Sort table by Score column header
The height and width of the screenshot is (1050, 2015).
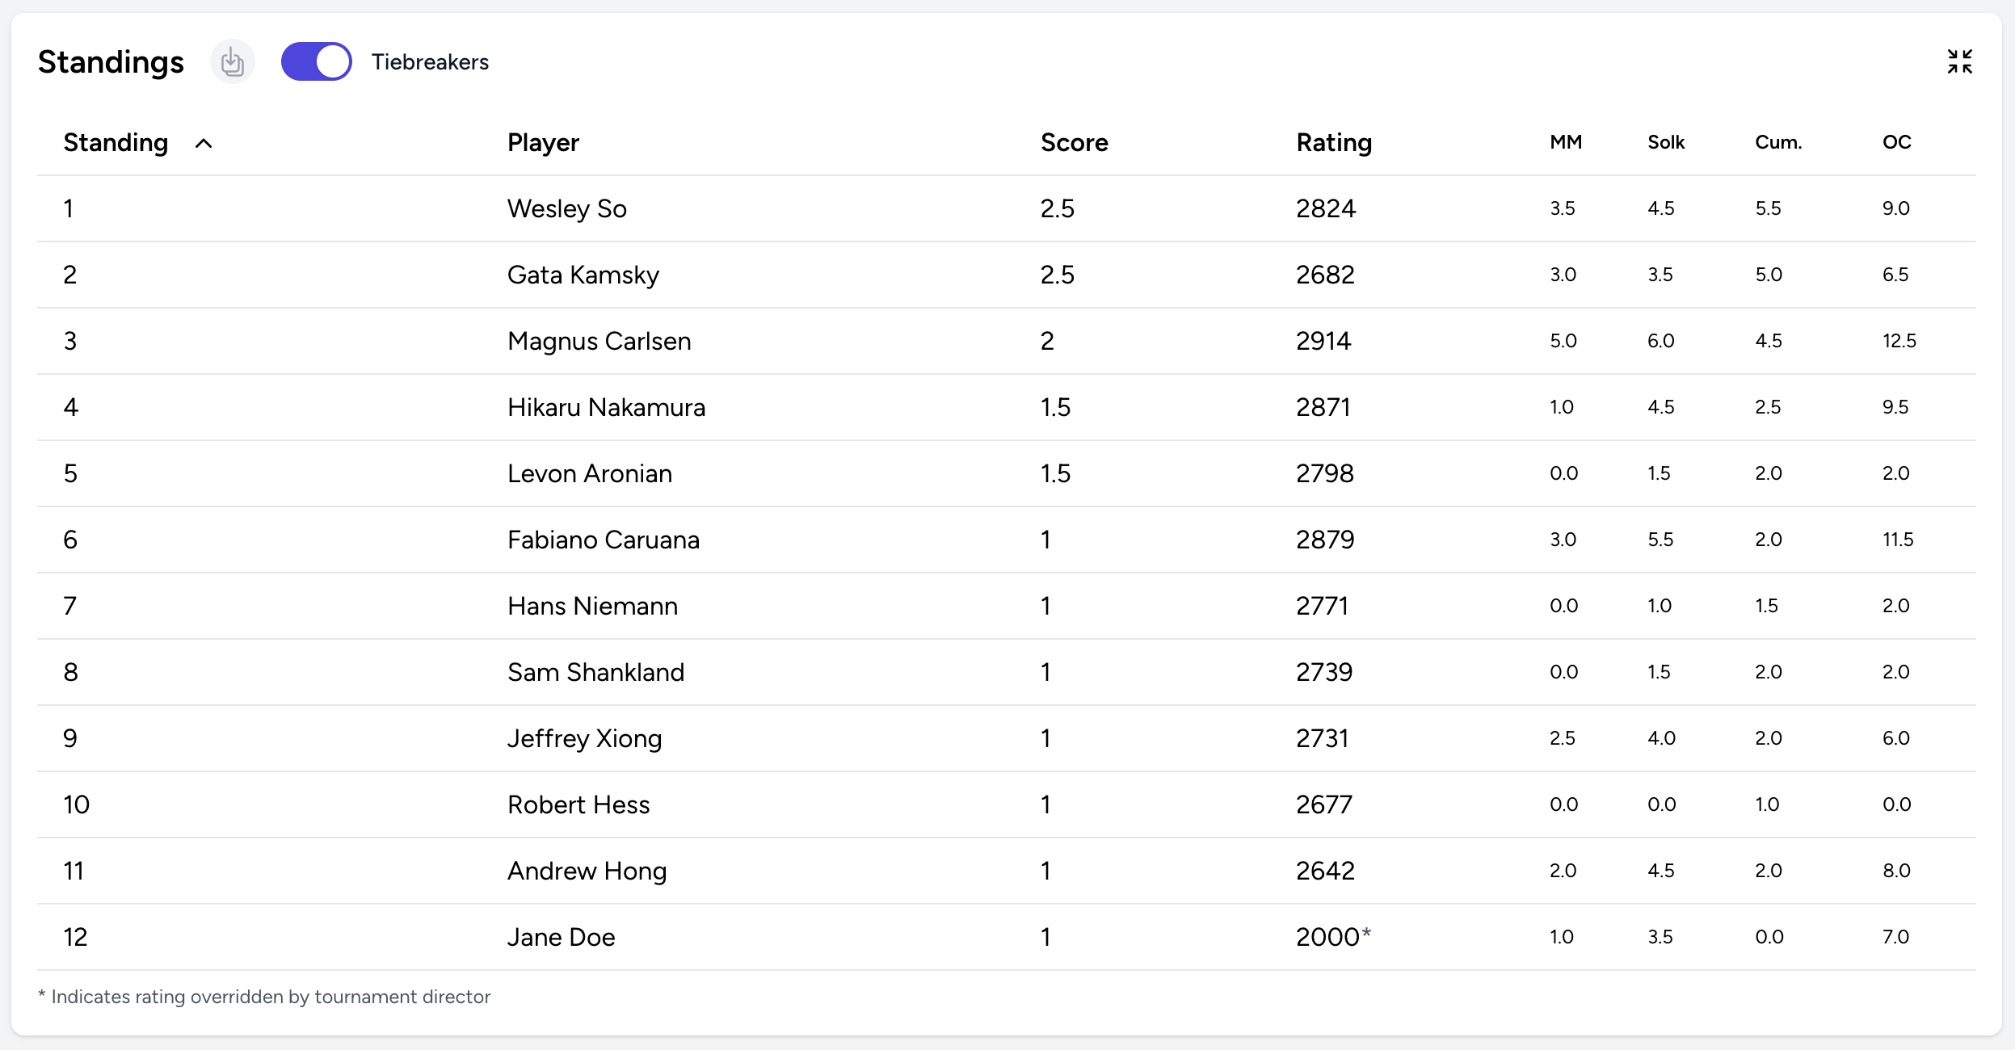(1074, 143)
